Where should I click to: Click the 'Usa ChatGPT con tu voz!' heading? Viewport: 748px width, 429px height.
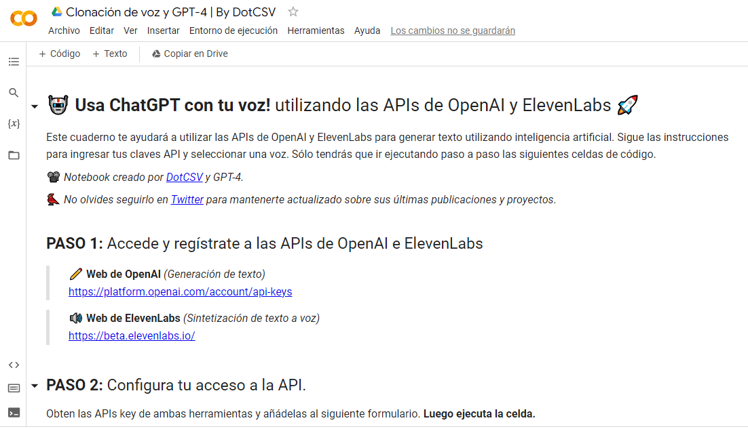[172, 105]
